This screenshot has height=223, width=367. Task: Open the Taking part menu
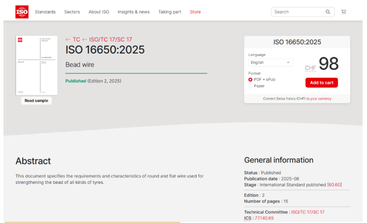[170, 12]
